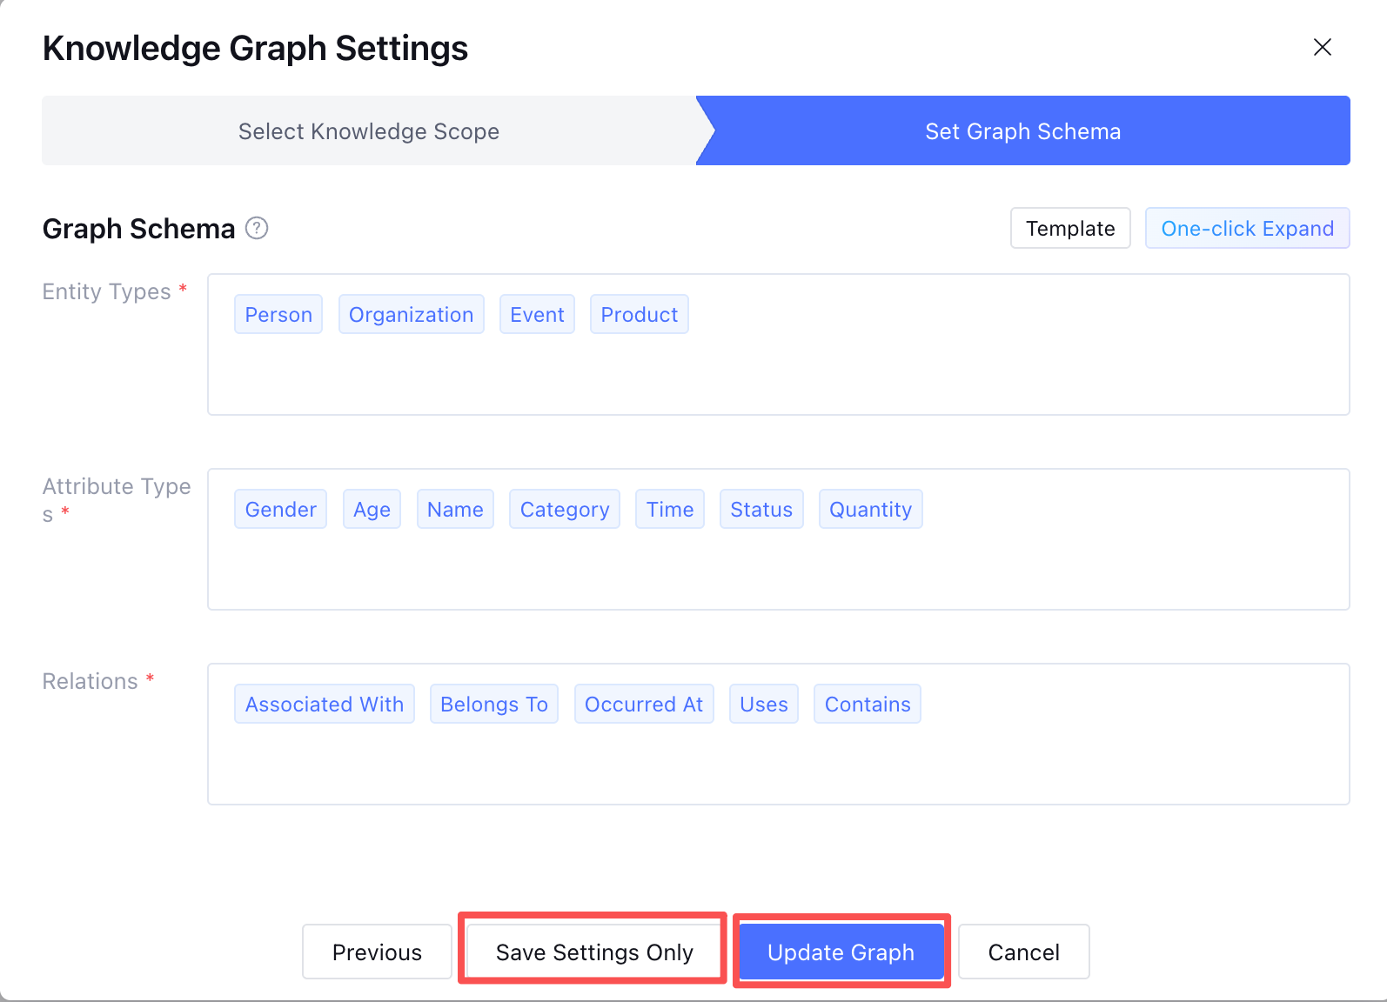
Task: Click the One-click Expand button
Action: tap(1246, 229)
